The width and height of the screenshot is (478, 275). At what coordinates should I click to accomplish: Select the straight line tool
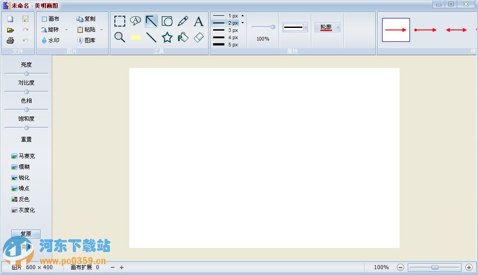[x=151, y=37]
